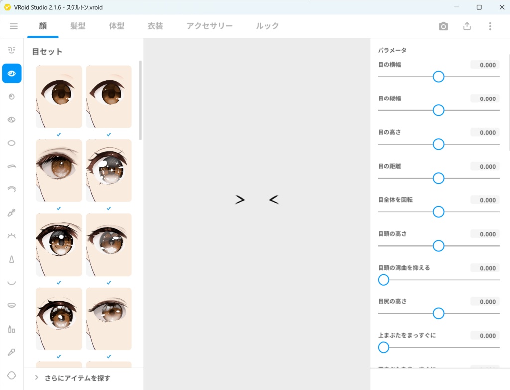Switch to the 衣装 tab
Viewport: 510px width, 390px height.
(x=155, y=26)
